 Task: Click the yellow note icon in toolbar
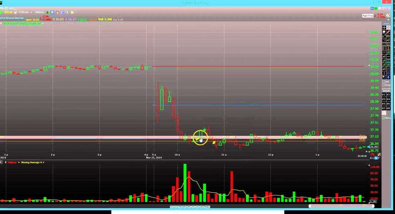coord(72,12)
